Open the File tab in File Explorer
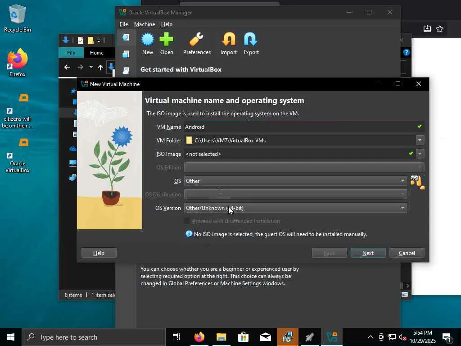The image size is (461, 346). (x=71, y=53)
